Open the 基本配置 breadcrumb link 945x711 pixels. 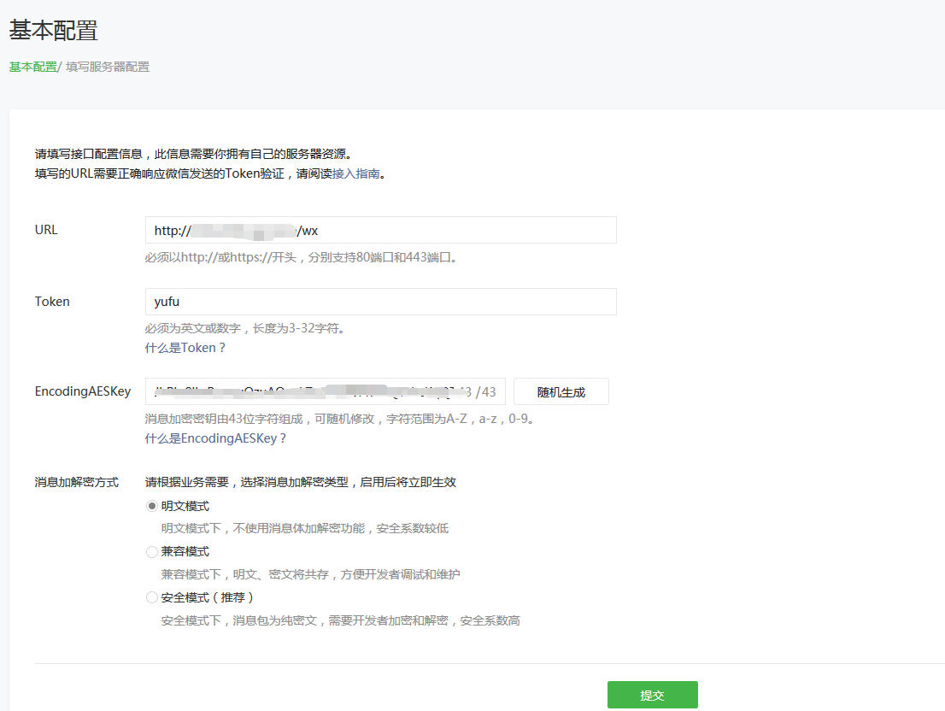[32, 67]
